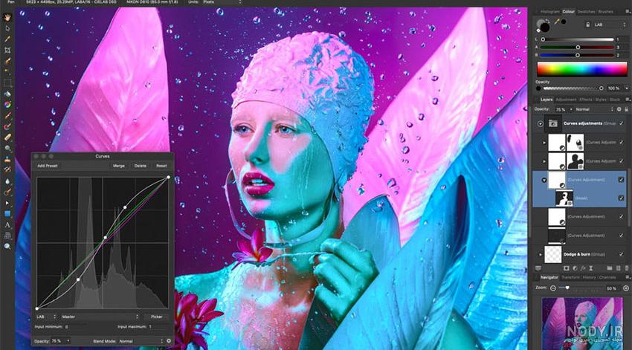Select the Paint Brush tool
632x350 pixels.
point(7,116)
